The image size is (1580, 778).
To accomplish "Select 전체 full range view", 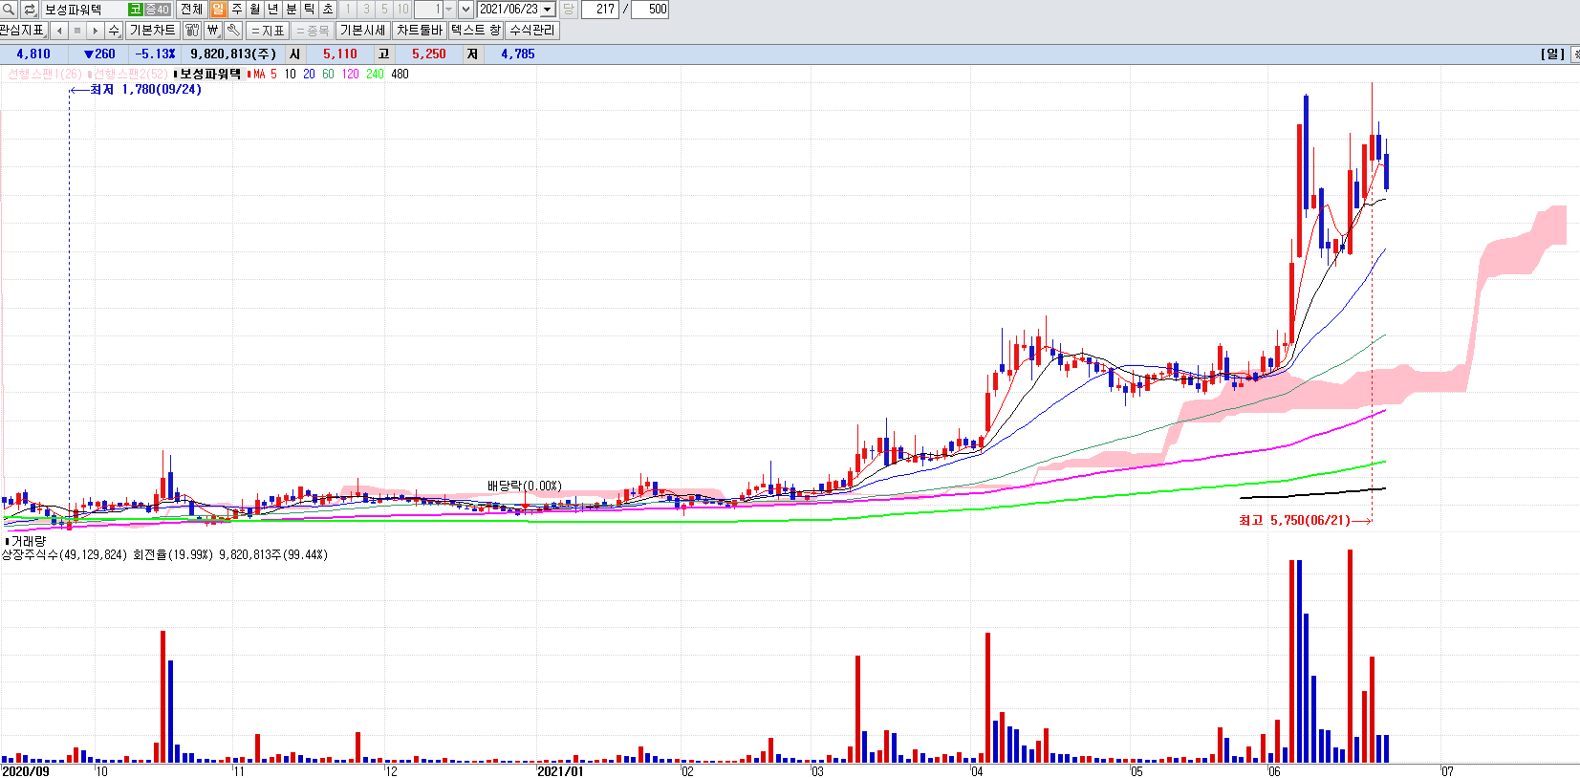I will tap(191, 10).
